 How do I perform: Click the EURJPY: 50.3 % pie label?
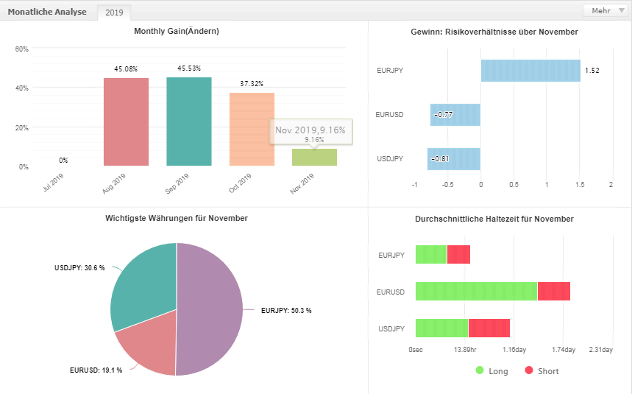[x=286, y=311]
